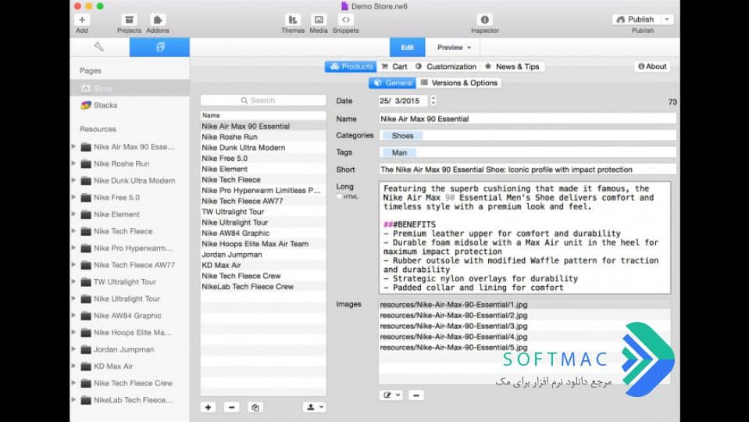Switch to Versions & Options sub-tab
Screen dimensions: 749x422
pos(459,83)
